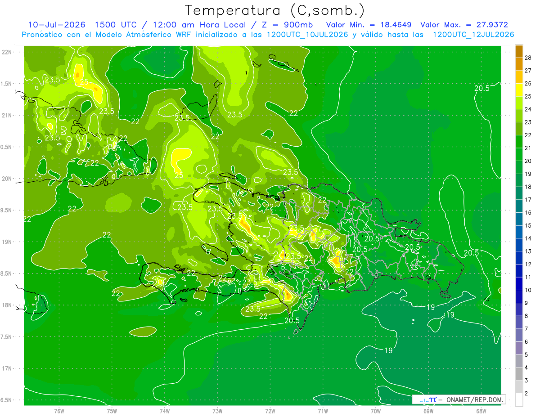Click the "28" label on color scale
This screenshot has height=417, width=540.
click(529, 58)
